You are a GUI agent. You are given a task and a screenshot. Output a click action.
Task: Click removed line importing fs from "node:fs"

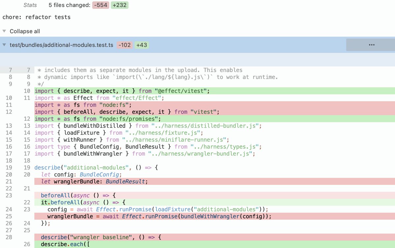pyautogui.click(x=215, y=105)
